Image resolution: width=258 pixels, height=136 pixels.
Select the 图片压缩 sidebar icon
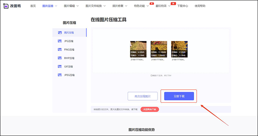click(60, 33)
